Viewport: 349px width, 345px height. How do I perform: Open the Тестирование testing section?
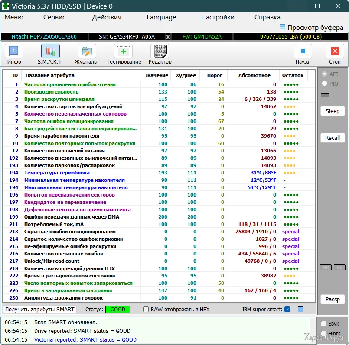(124, 54)
